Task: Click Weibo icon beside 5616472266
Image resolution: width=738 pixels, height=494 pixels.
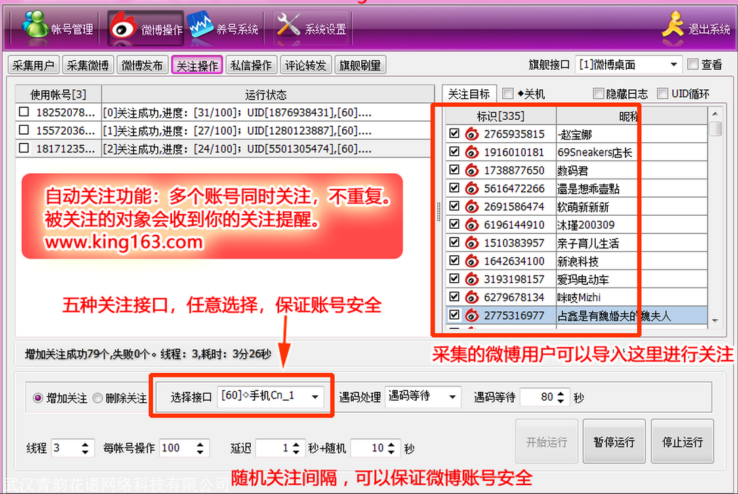Action: [472, 189]
